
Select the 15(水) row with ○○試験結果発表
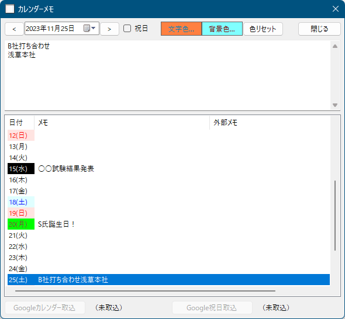168,169
